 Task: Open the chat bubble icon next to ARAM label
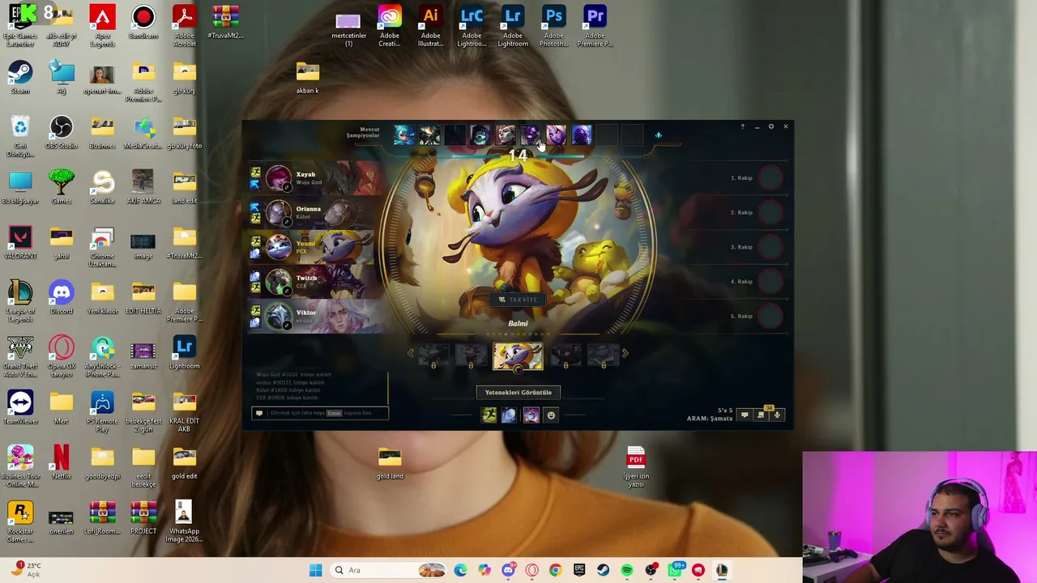tap(745, 415)
